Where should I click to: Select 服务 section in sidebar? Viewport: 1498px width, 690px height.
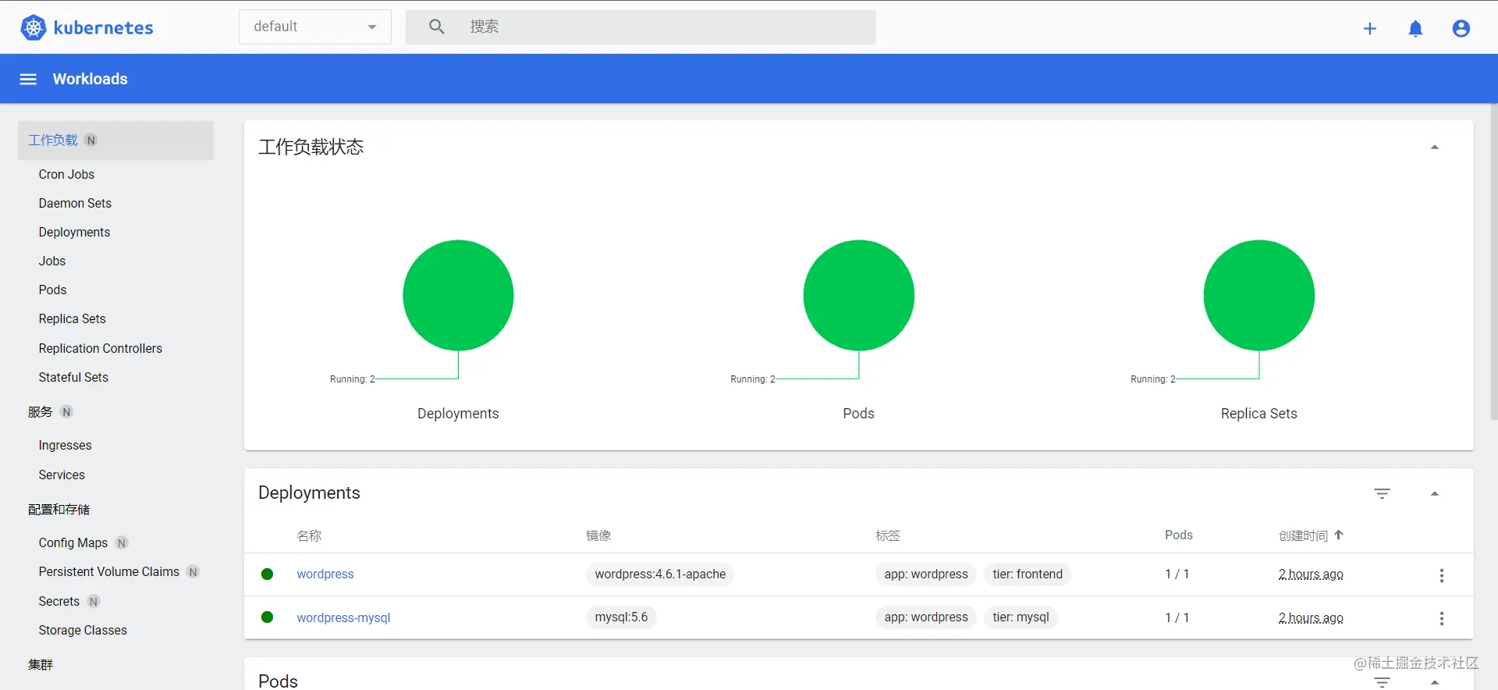(41, 412)
